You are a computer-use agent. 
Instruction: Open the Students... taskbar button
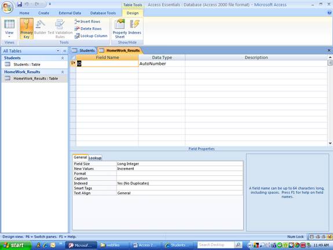[x=178, y=245]
